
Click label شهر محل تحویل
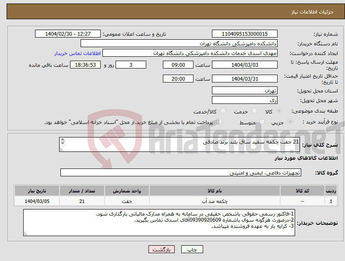coord(319,100)
